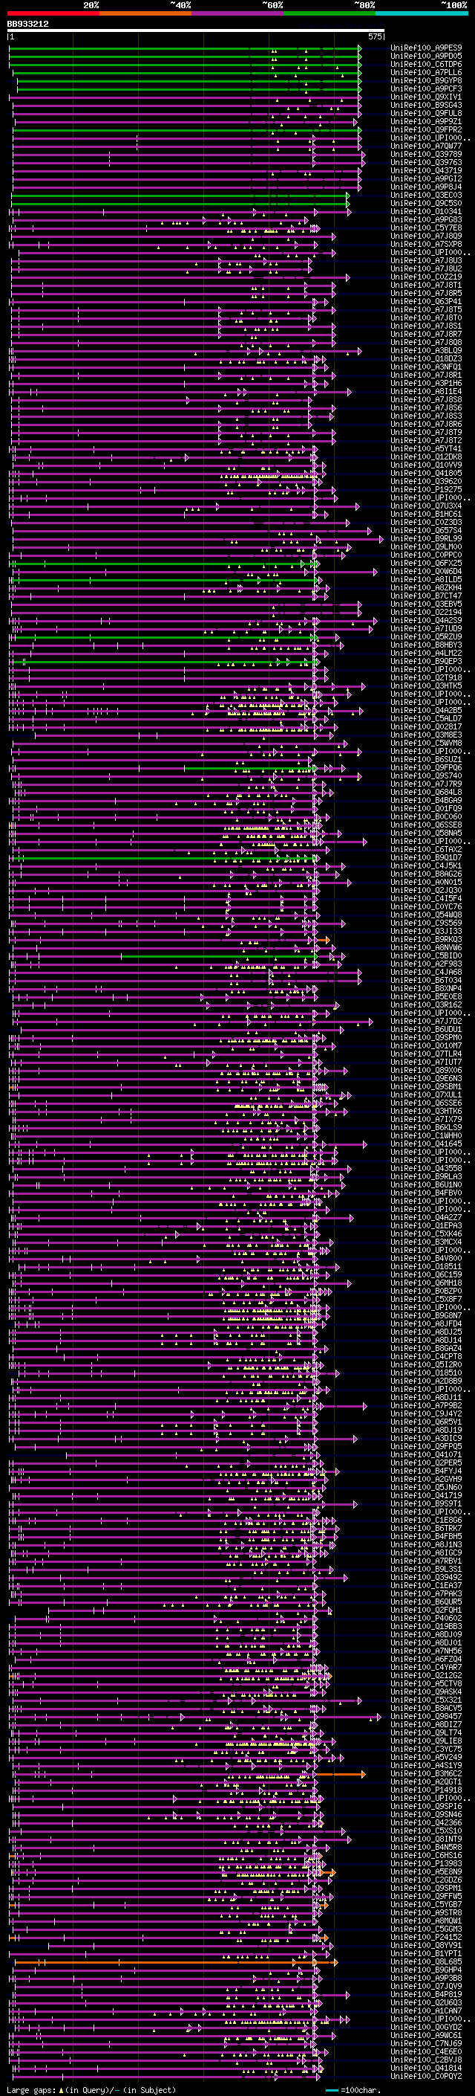This screenshot has width=475, height=2096.
Task: Select the UniRef100_A9PCF3 label
Action: click(425, 88)
